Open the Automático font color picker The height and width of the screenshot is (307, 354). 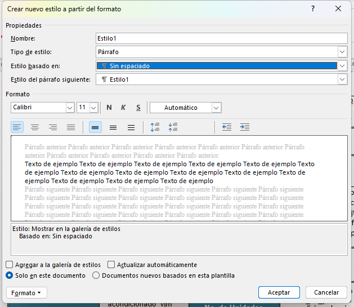click(x=216, y=108)
